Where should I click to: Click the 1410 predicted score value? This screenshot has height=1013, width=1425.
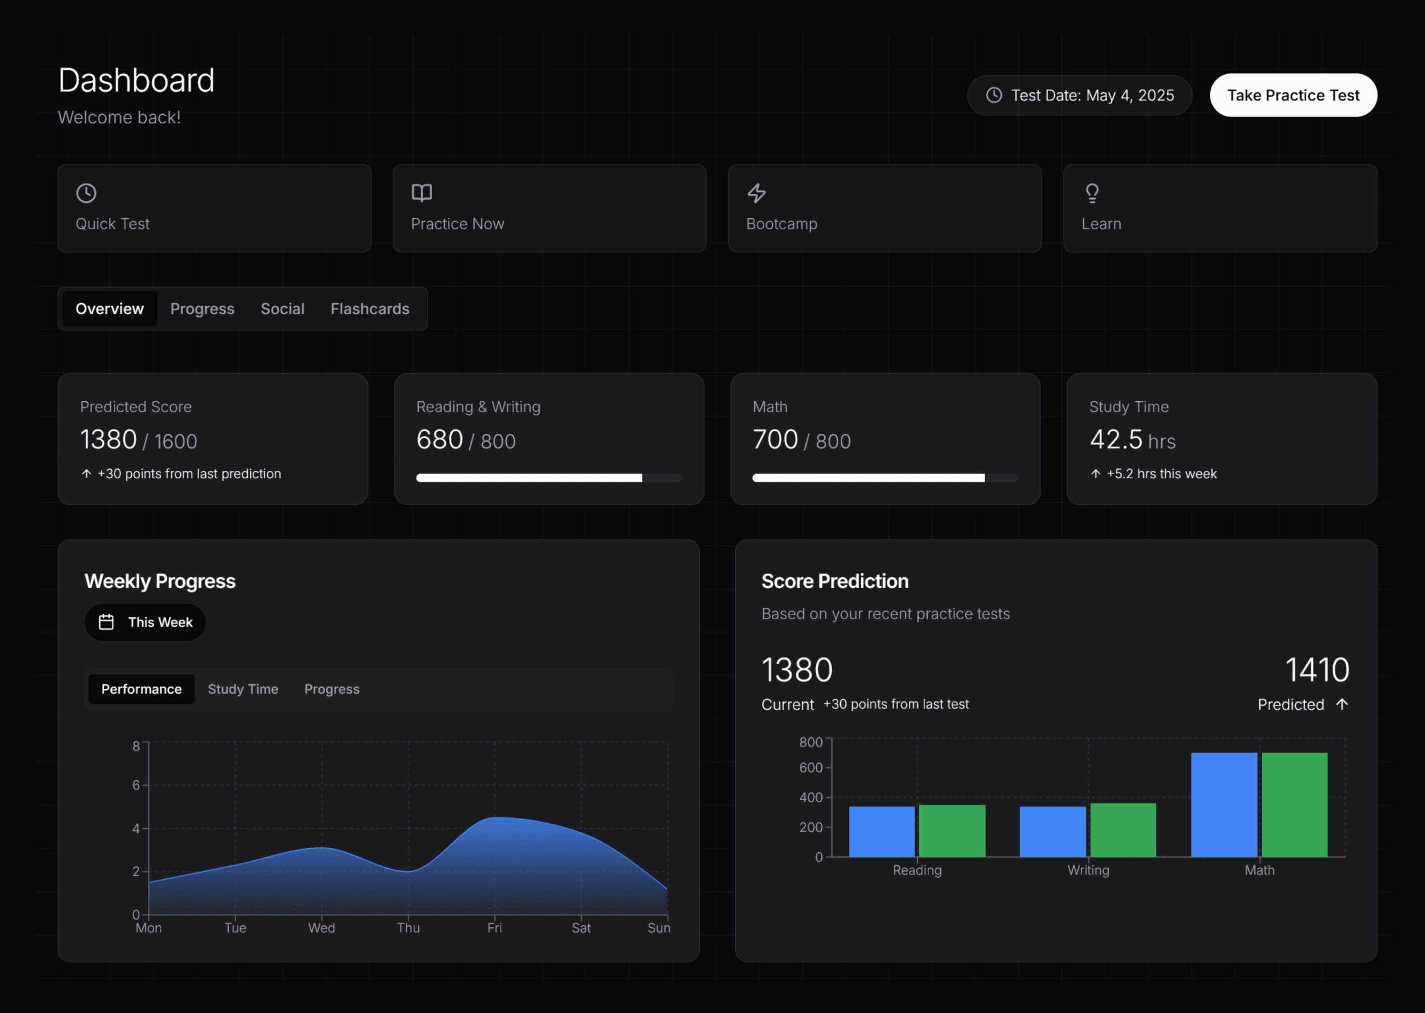coord(1317,670)
